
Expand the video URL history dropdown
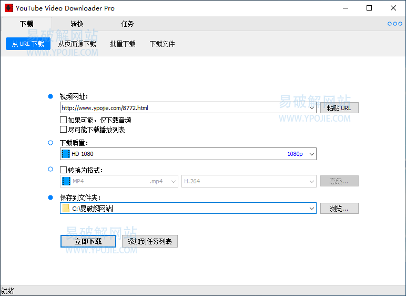coord(311,108)
